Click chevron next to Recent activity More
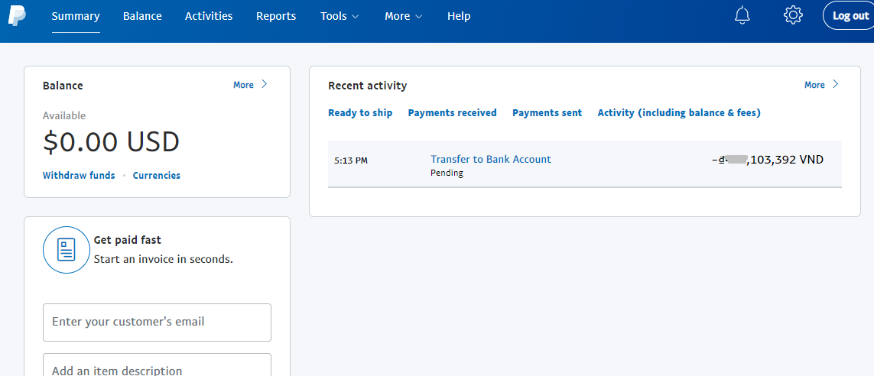874x376 pixels. pyautogui.click(x=835, y=84)
